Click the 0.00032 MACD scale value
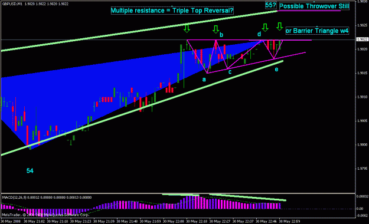This screenshot has height=224, width=369. 363,196
